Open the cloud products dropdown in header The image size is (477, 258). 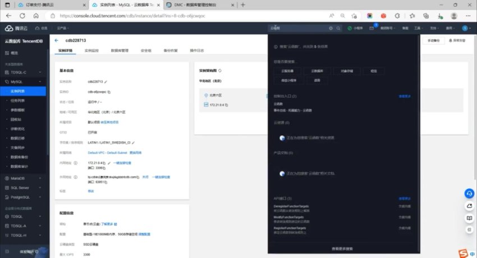coord(63,28)
